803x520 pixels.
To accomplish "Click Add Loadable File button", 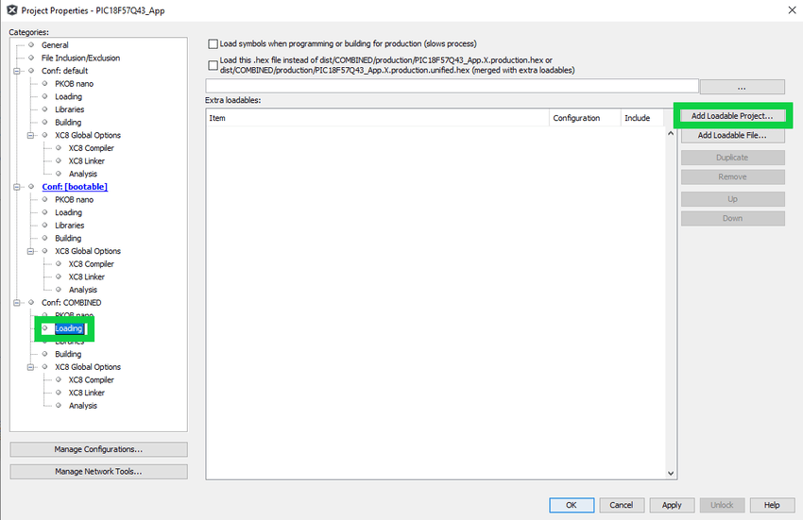I will (x=732, y=136).
